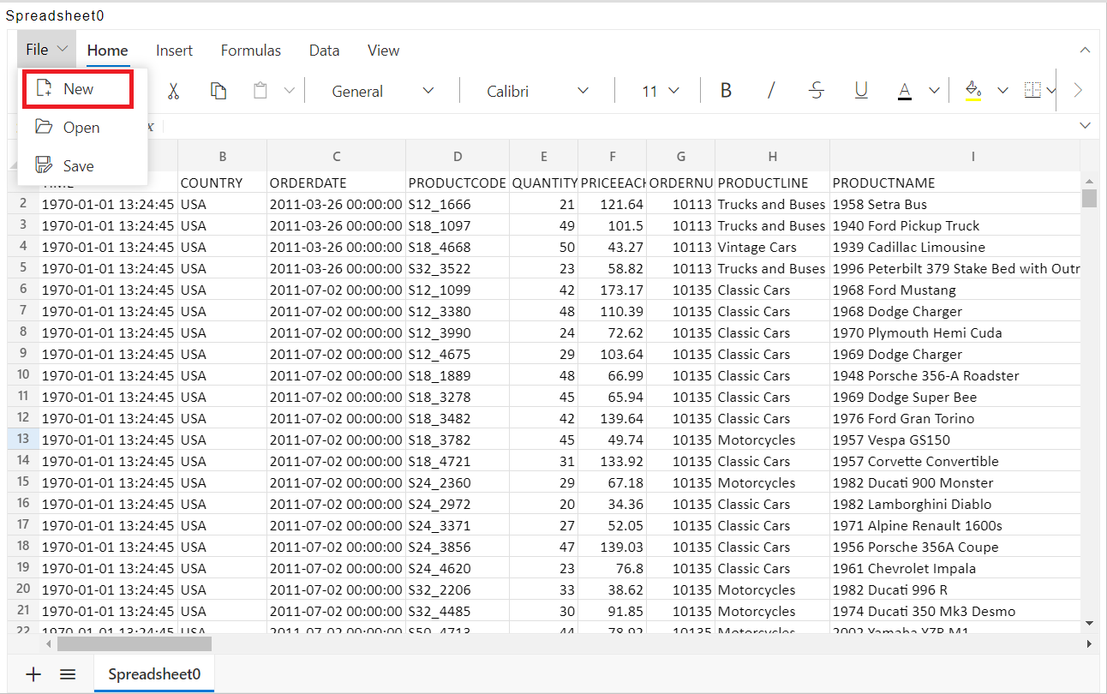Select cell containing 1982 Lamborghini Diablo

(x=954, y=504)
